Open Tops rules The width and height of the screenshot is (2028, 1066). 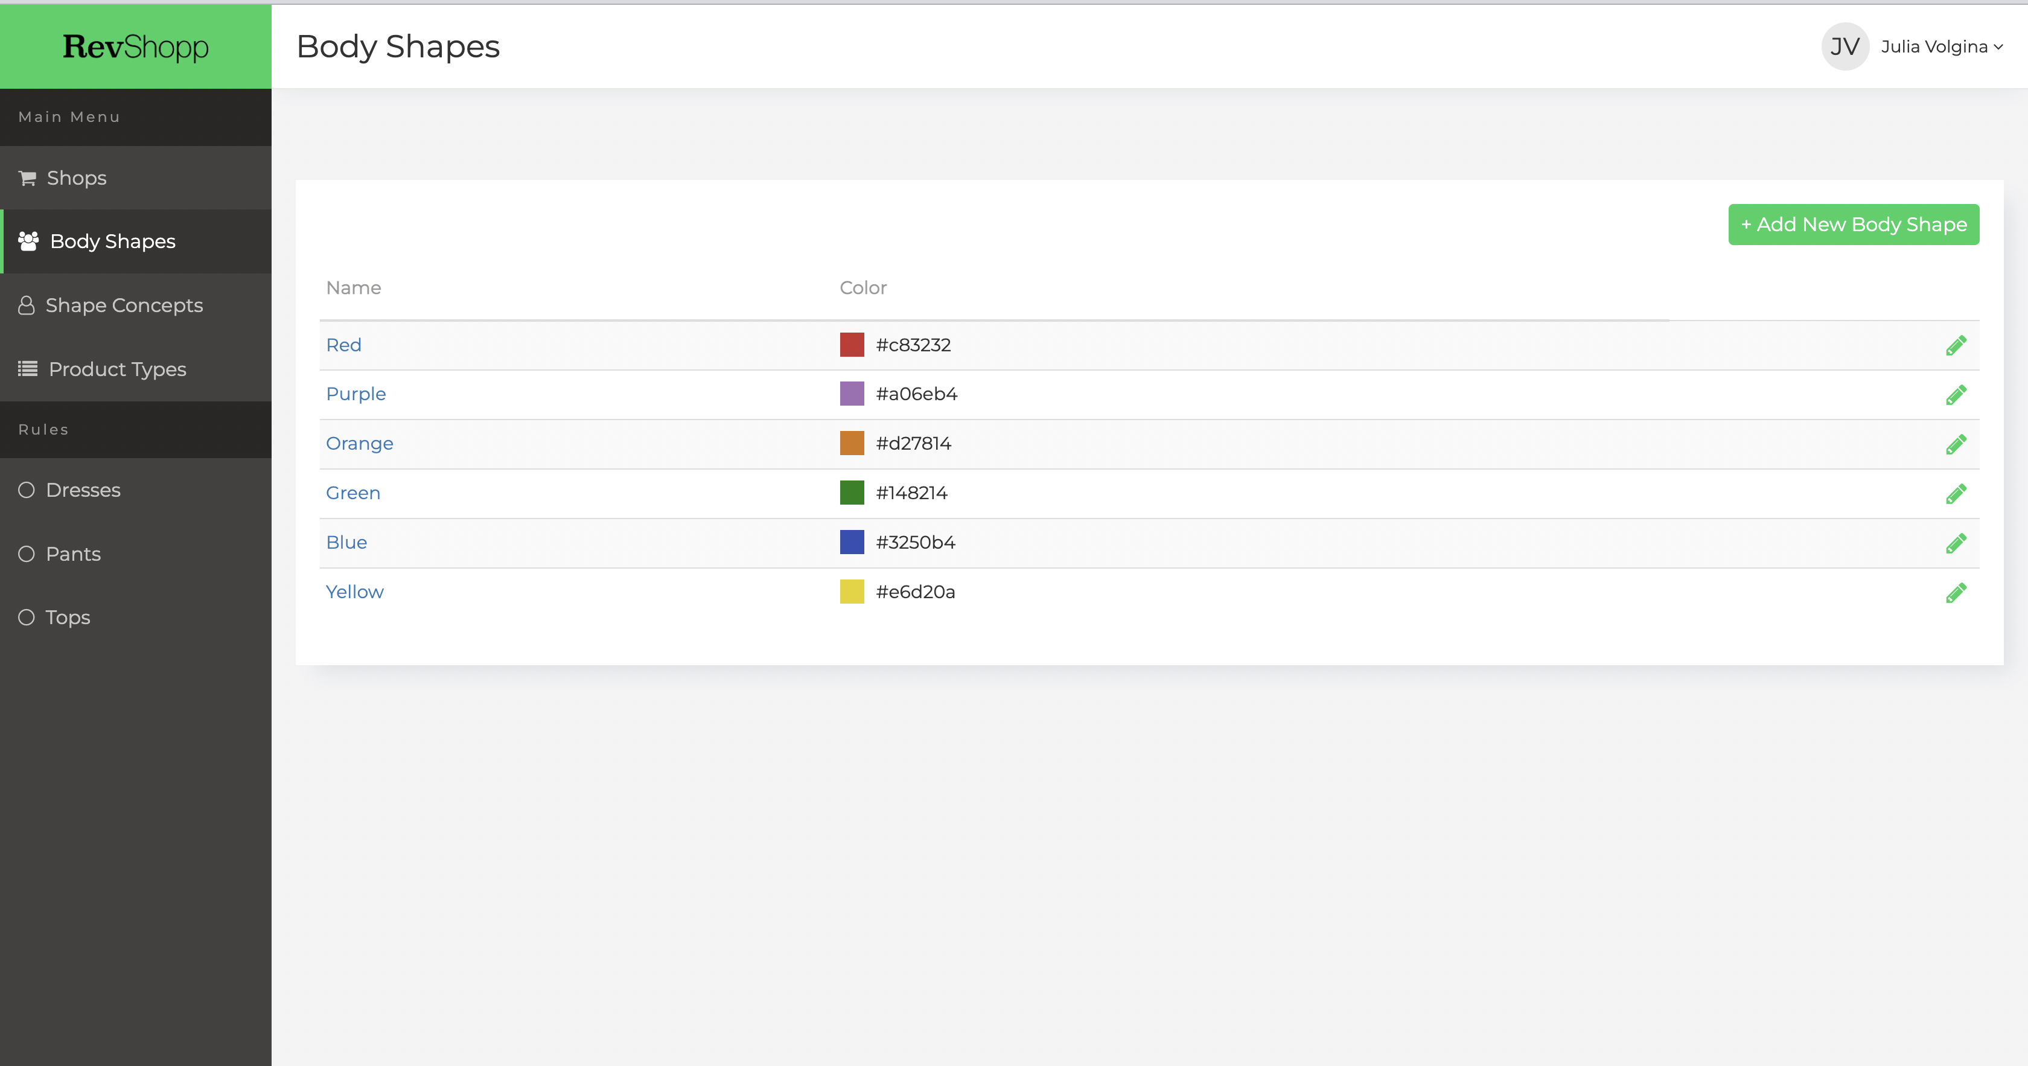coord(135,618)
